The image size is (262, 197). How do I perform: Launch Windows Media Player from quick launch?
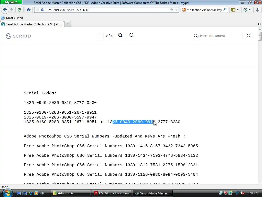(36, 193)
